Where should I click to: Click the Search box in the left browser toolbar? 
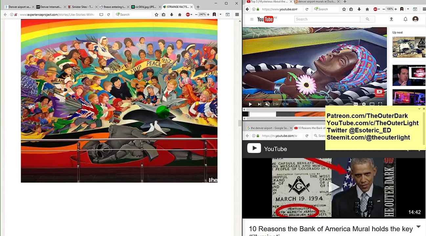(x=133, y=14)
